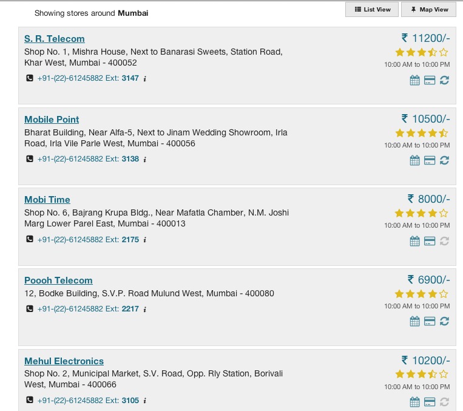Click phone number with Ext 2175

[88, 239]
